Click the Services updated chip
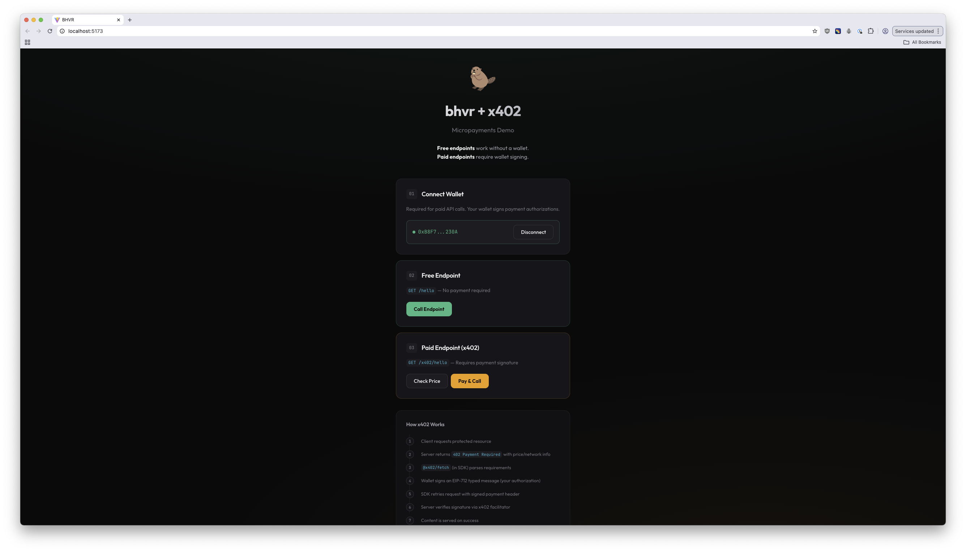The width and height of the screenshot is (966, 552). point(914,31)
